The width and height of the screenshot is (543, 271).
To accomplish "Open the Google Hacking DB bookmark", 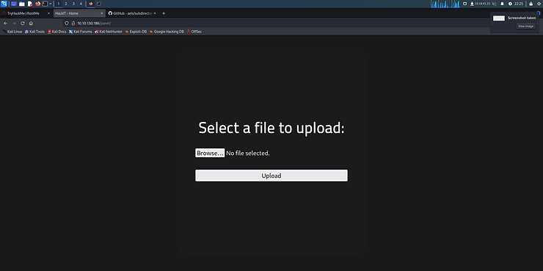I will point(167,32).
